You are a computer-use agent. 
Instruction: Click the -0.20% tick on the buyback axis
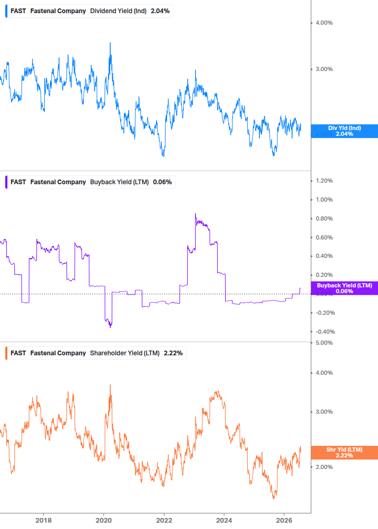pyautogui.click(x=325, y=313)
